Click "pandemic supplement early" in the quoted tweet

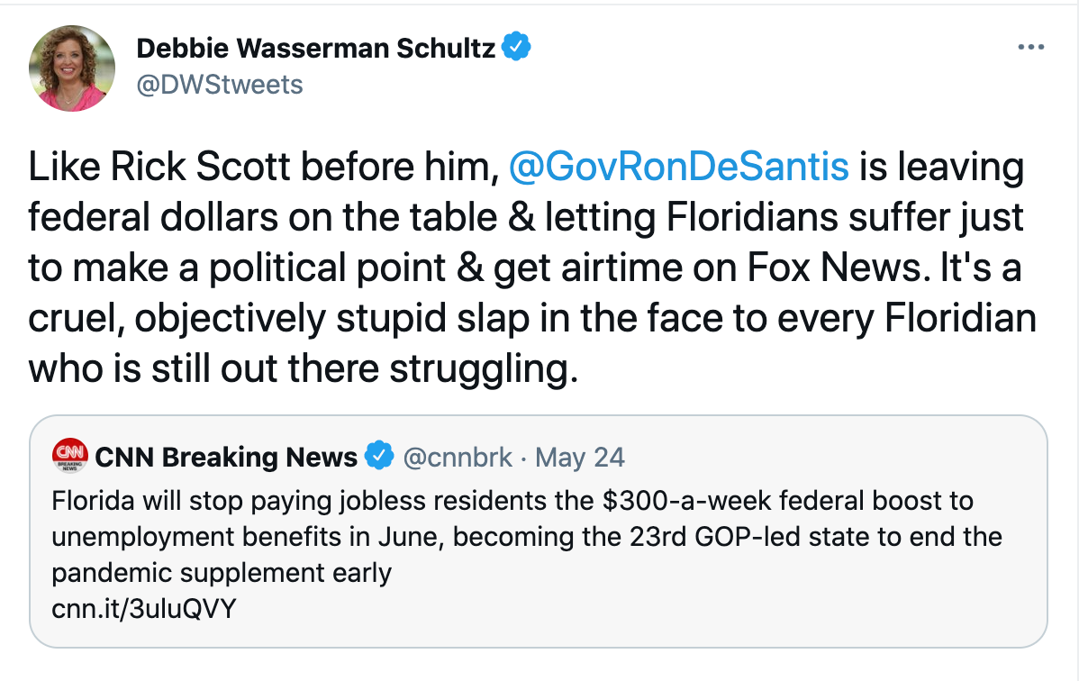pyautogui.click(x=222, y=573)
